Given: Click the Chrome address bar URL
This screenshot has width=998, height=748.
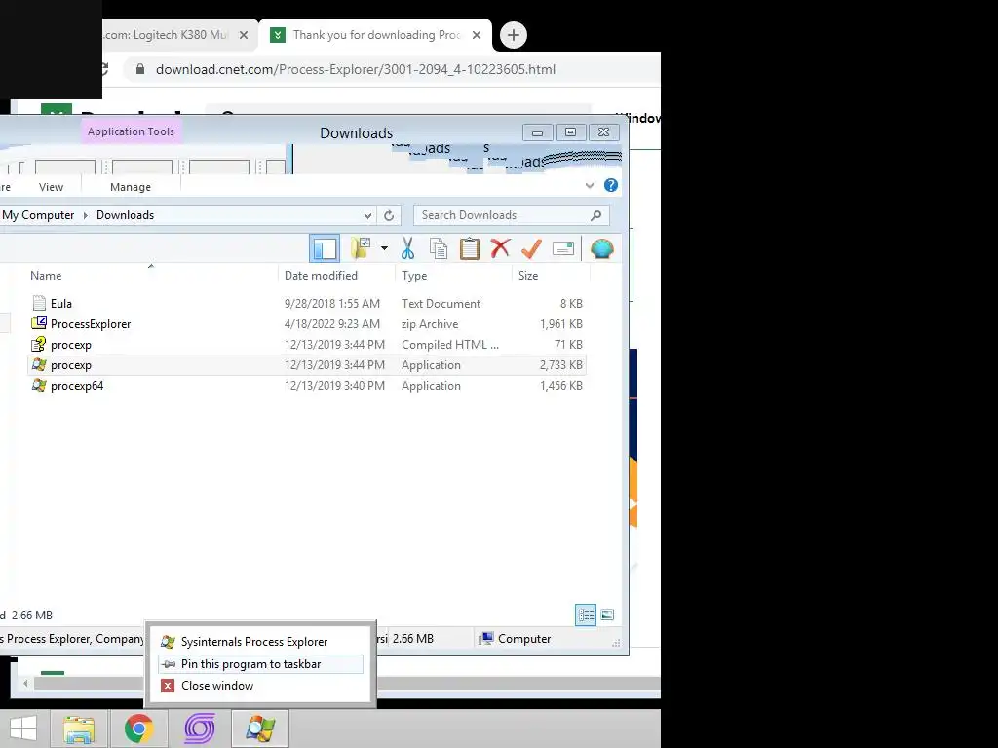Looking at the screenshot, I should (x=356, y=69).
